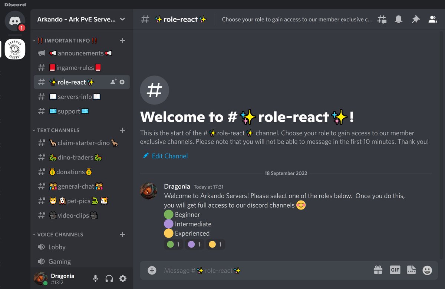
Task: Open the pet-pics channel
Action: point(82,201)
